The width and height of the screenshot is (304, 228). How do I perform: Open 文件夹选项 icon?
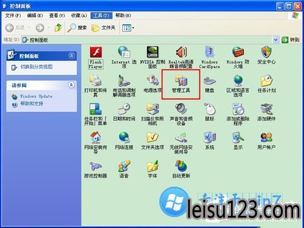(x=153, y=137)
